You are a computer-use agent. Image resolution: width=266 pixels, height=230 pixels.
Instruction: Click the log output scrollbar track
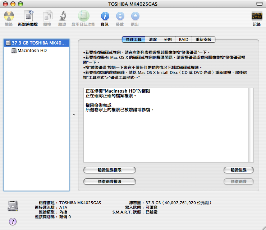[x=251, y=125]
